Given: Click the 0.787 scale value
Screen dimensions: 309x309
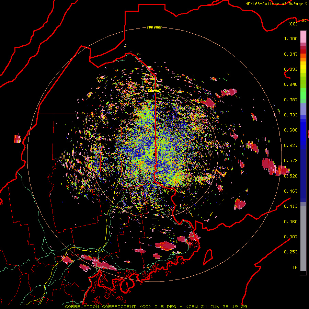Looking at the screenshot, I should pyautogui.click(x=291, y=100).
